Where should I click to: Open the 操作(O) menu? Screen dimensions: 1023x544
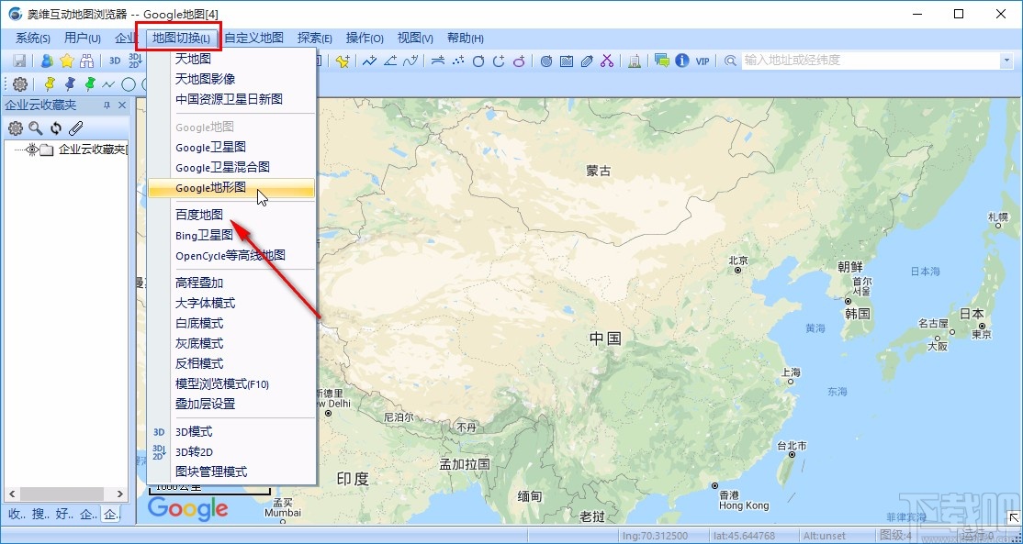click(x=365, y=39)
